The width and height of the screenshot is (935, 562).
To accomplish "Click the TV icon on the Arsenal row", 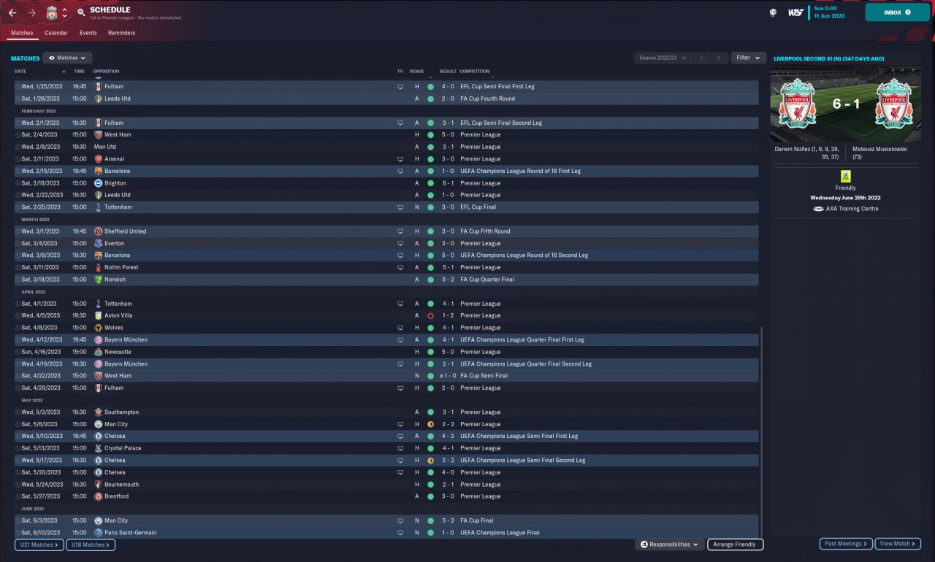I will click(400, 159).
